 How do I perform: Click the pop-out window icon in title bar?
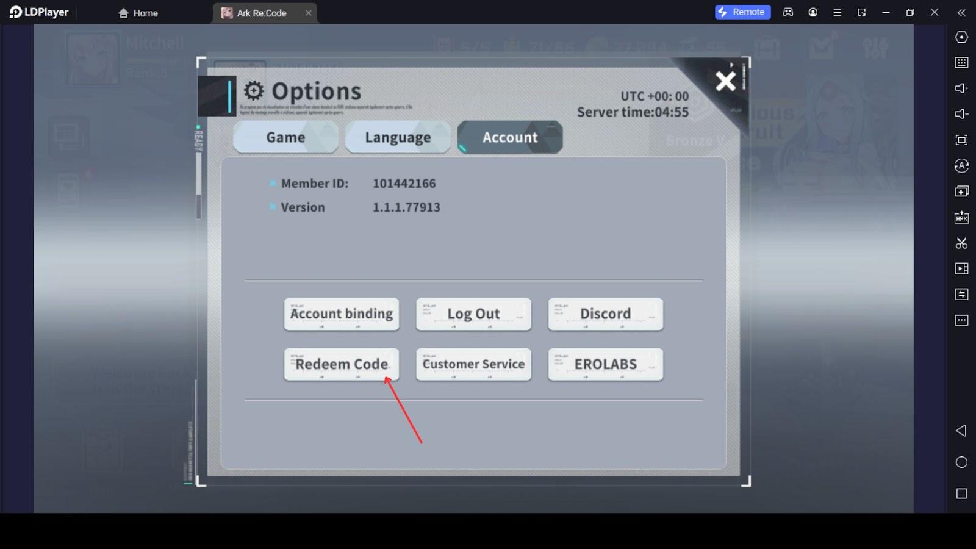[x=861, y=12]
